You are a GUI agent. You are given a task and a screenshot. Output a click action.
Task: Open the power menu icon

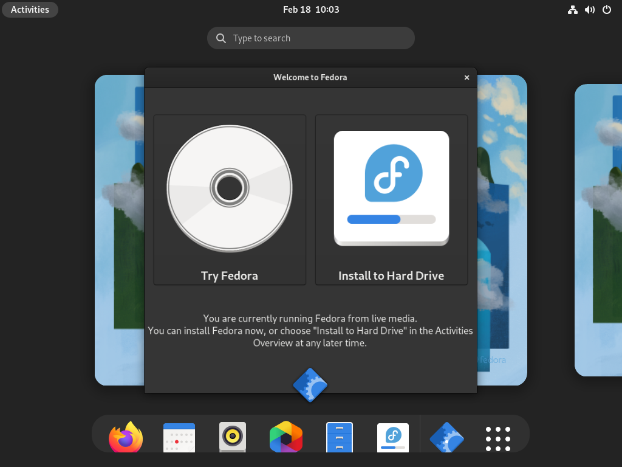[607, 10]
